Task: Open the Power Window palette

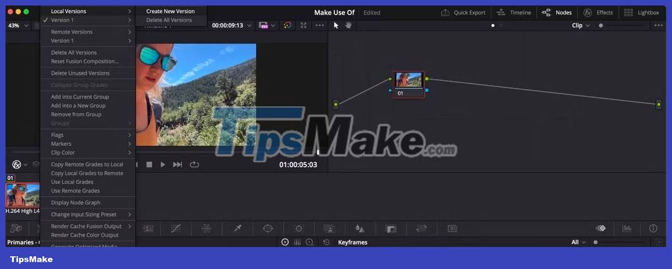Action: click(x=268, y=228)
